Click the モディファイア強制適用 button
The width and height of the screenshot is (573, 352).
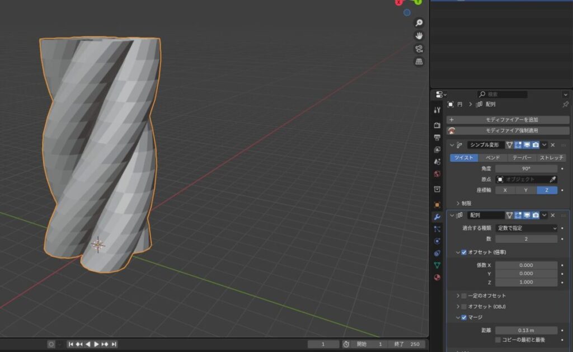[x=508, y=130]
